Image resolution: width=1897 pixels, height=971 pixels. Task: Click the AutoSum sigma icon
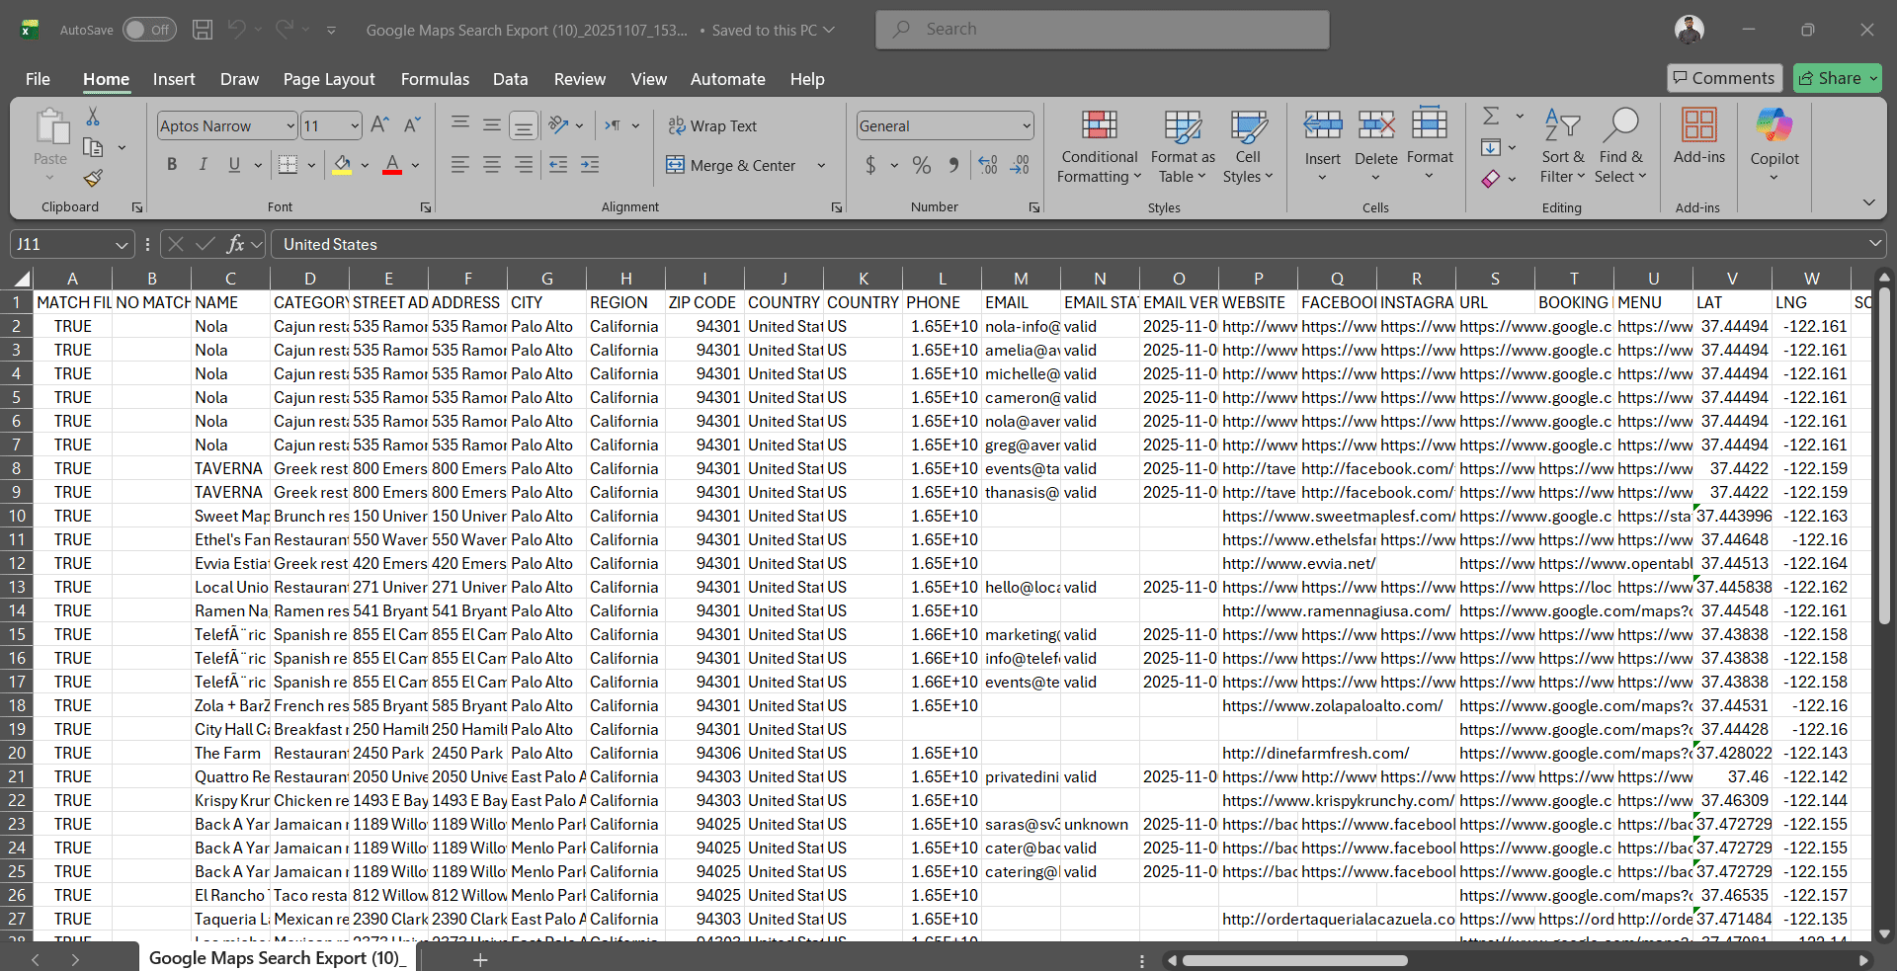tap(1491, 117)
